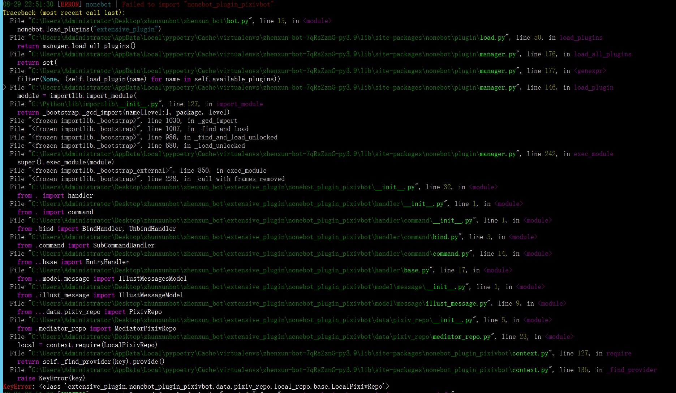Viewport: 676px width, 393px height.
Task: Select the 'Traceback (most recent call last)' header line
Action: pyautogui.click(x=64, y=12)
